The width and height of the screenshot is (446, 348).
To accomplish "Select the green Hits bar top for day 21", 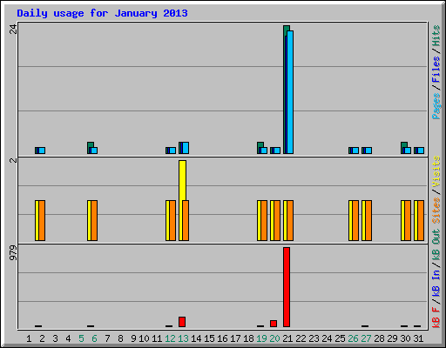I will 287,28.
